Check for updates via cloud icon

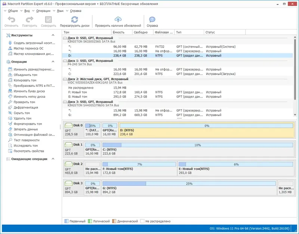click(x=118, y=20)
